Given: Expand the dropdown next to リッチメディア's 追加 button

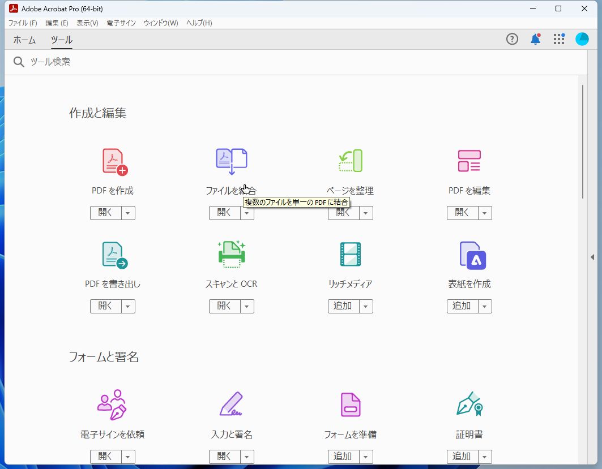Looking at the screenshot, I should [x=366, y=306].
